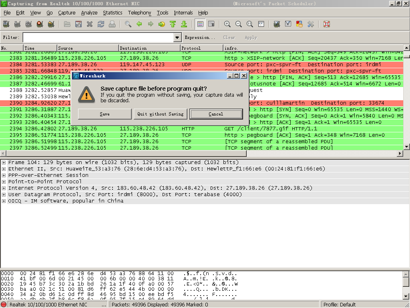Toggle packet list colorization

200,24
